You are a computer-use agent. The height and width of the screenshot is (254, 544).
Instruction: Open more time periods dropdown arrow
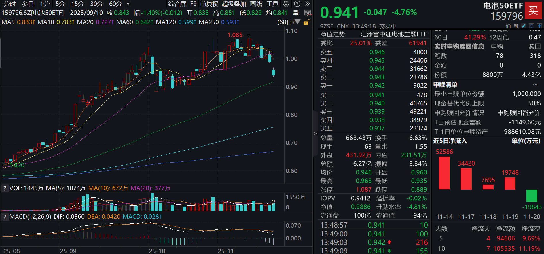[128, 4]
